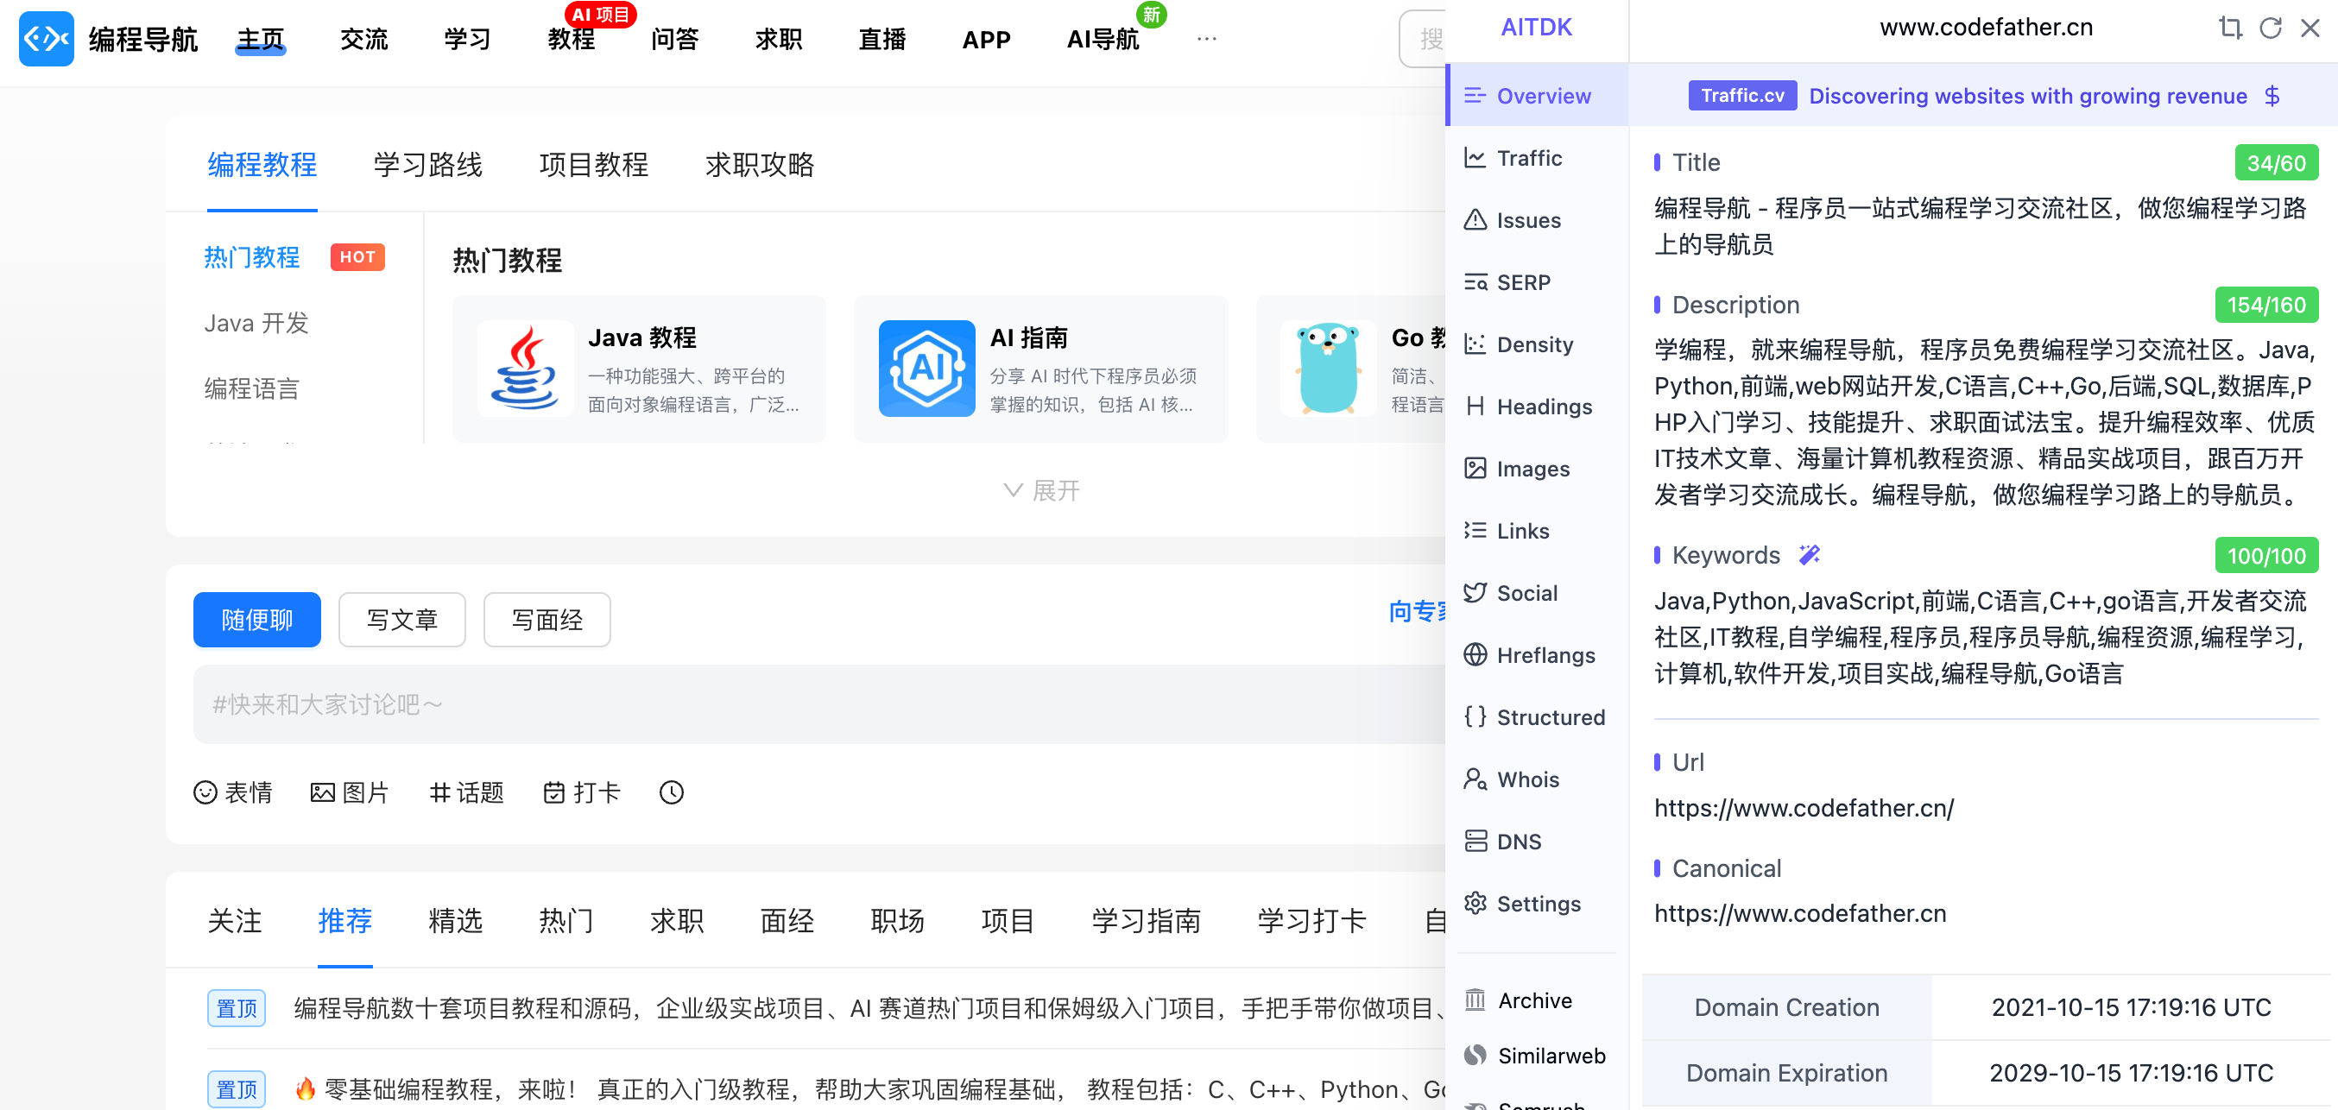Select the 精选 feed tab

click(455, 920)
